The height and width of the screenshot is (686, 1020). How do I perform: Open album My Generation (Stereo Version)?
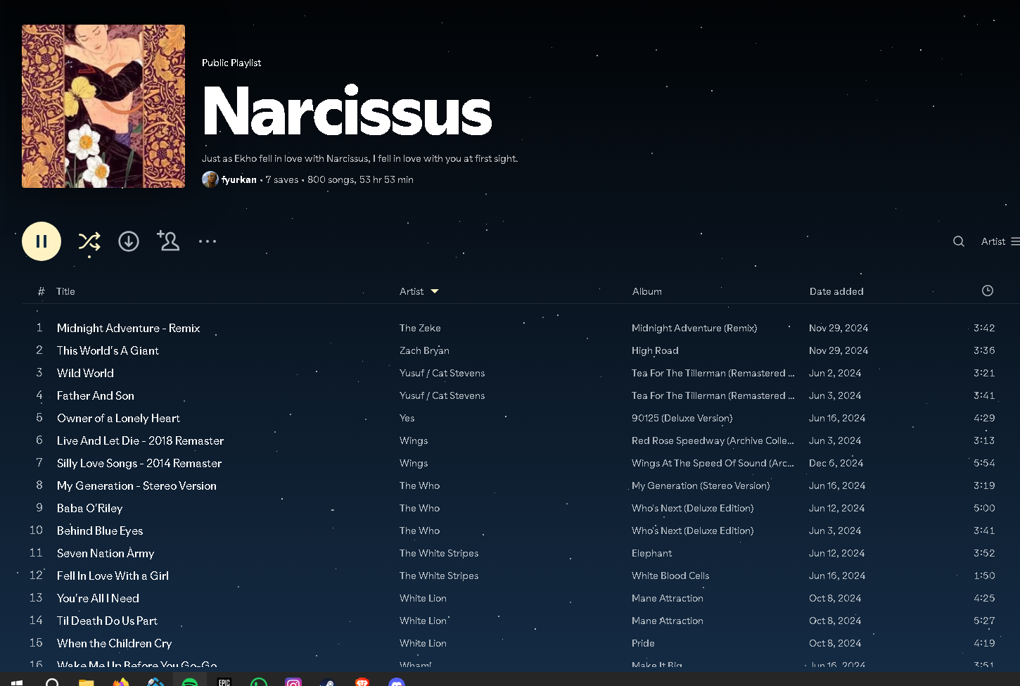coord(701,485)
